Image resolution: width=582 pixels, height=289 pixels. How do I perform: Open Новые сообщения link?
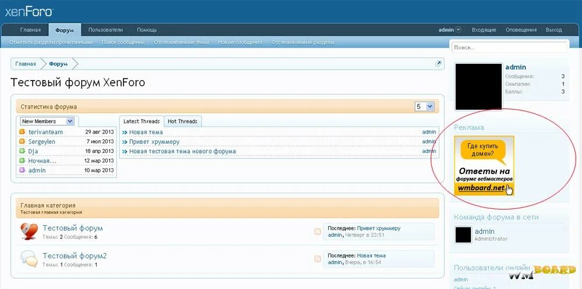(240, 42)
